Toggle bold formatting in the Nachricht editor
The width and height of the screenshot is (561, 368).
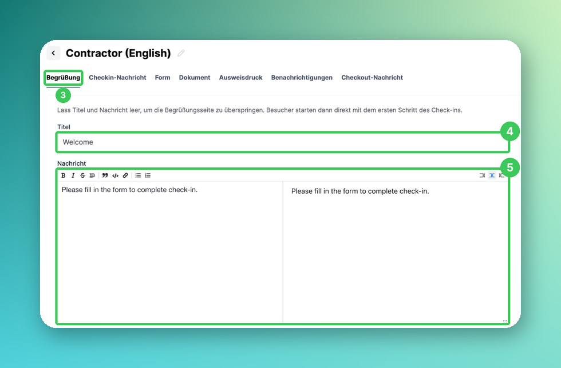click(64, 175)
